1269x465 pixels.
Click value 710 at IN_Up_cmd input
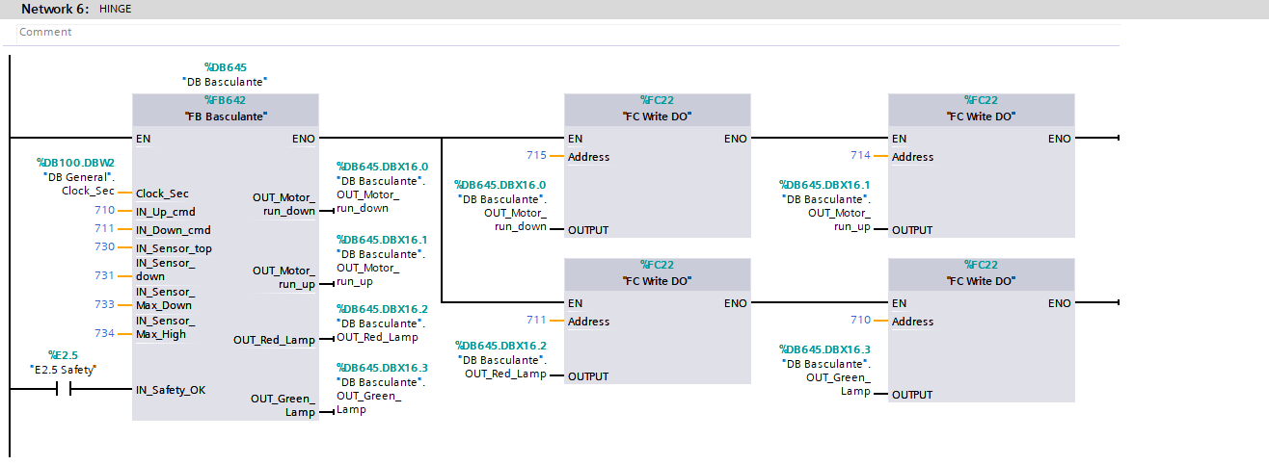[104, 211]
